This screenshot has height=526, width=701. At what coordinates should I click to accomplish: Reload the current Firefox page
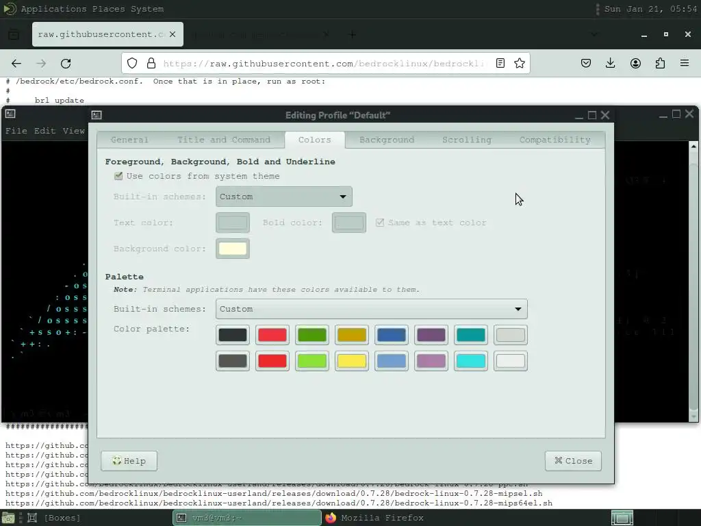(x=66, y=64)
